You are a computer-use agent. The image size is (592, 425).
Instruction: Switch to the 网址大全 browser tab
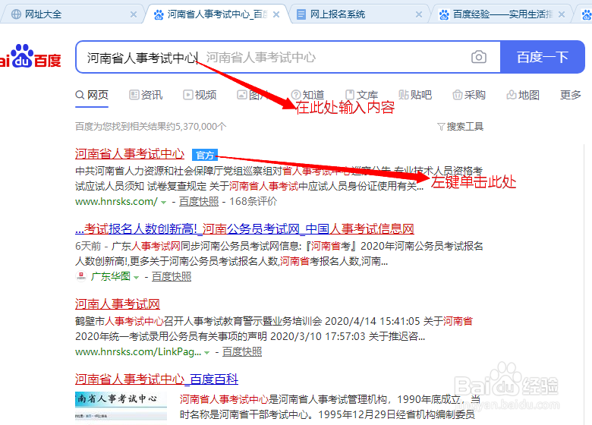pos(72,14)
